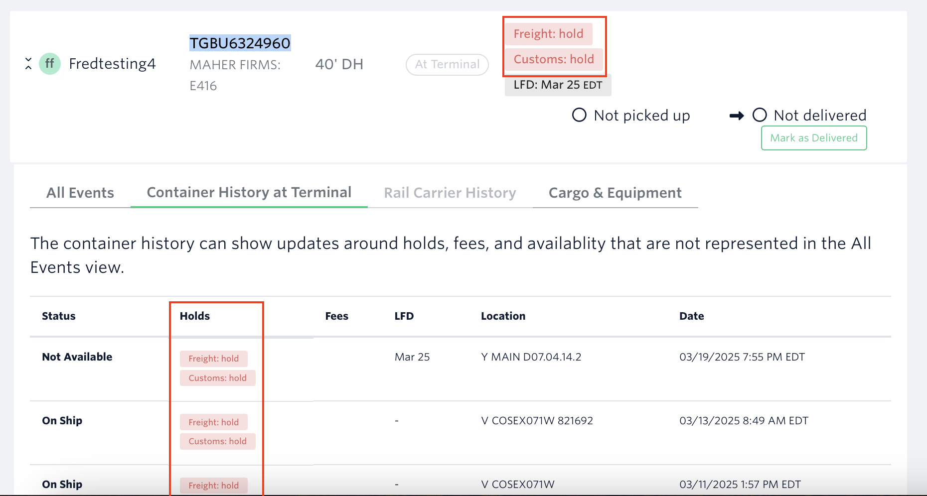
Task: Switch to the Cargo & Equipment tab
Action: tap(615, 193)
